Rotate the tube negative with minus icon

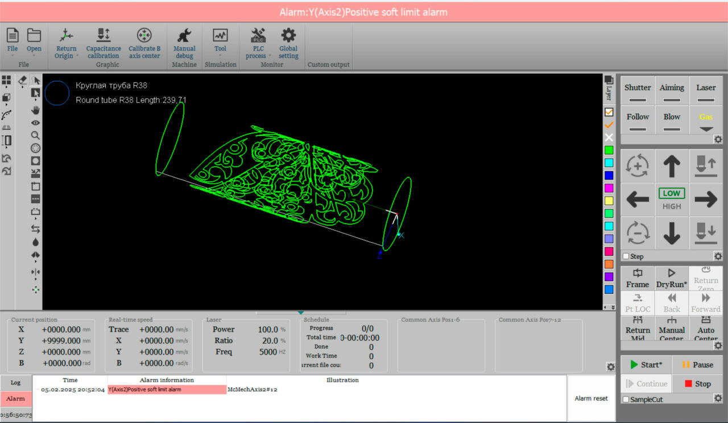tap(638, 233)
